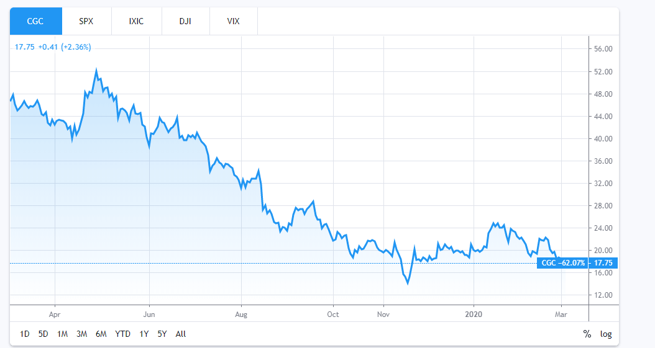Click the 17.75 current price tag on axis
Screen dimensions: 655x348
(603, 263)
